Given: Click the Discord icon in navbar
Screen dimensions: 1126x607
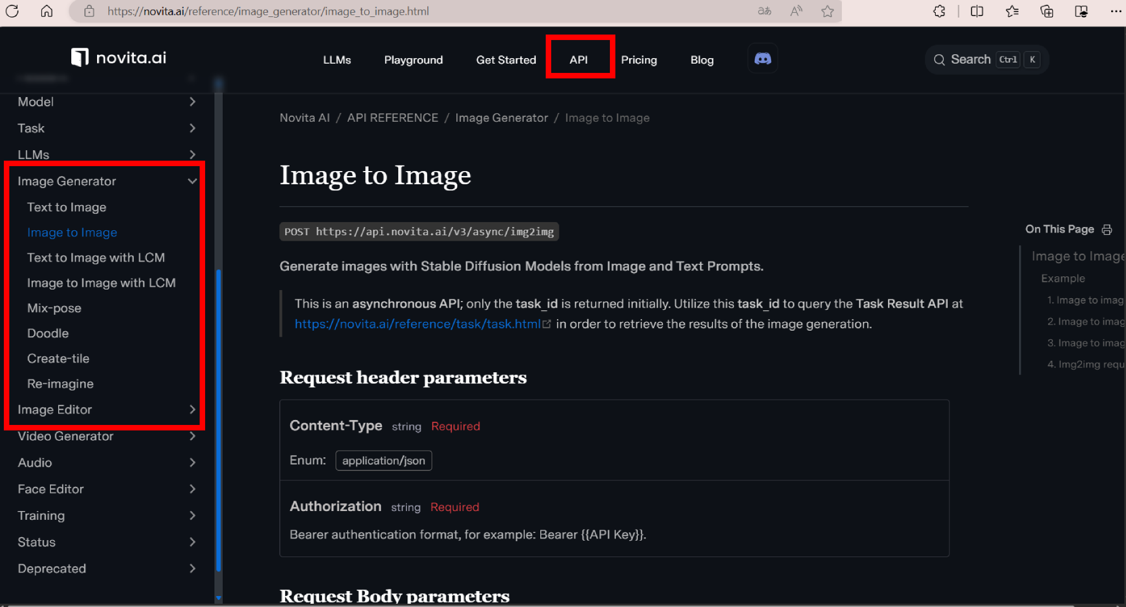Looking at the screenshot, I should point(762,59).
